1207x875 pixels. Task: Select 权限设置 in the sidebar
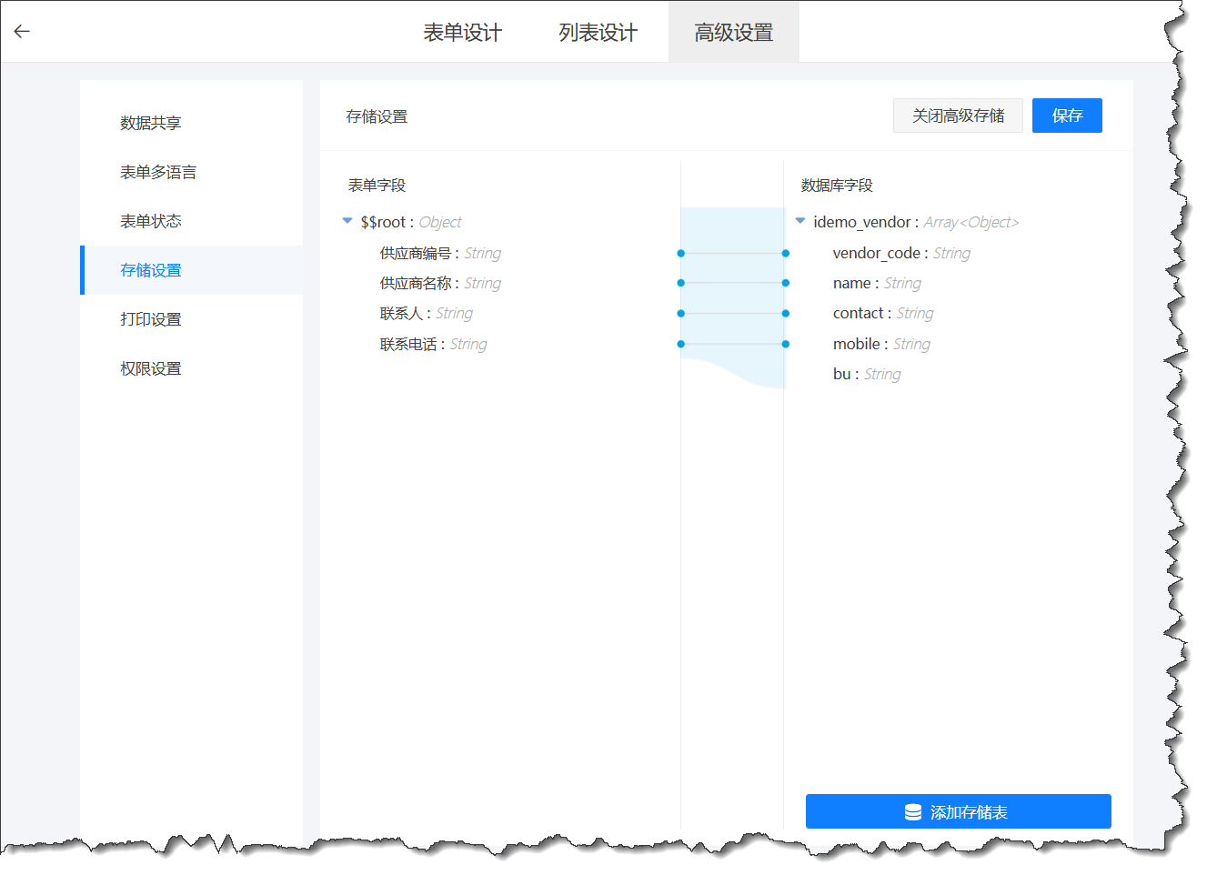(150, 367)
